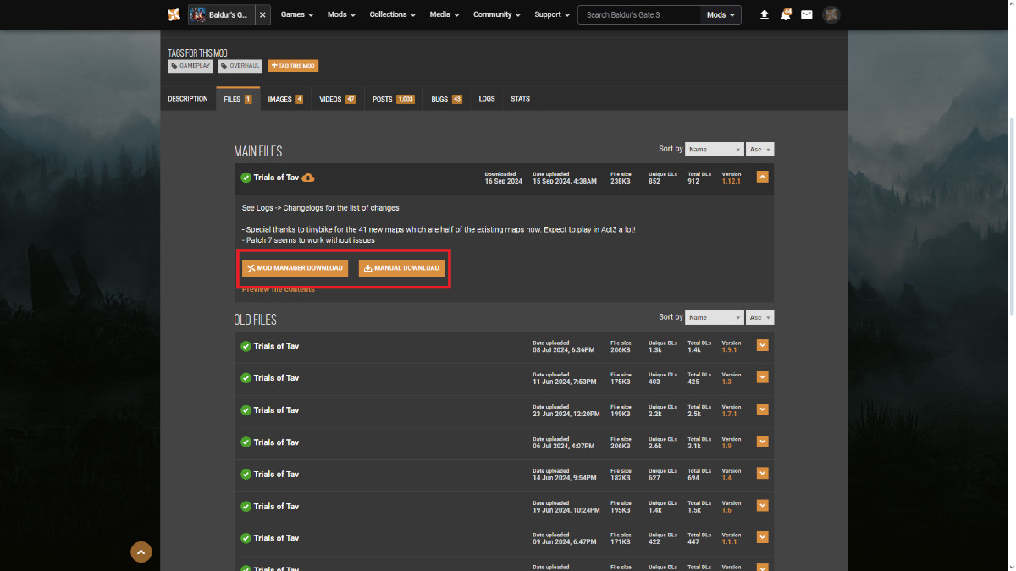
Task: Close the Baldur's Gate game tab
Action: 262,14
